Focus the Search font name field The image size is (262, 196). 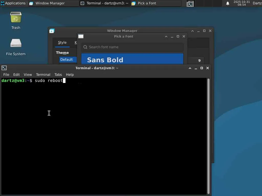tap(132, 47)
